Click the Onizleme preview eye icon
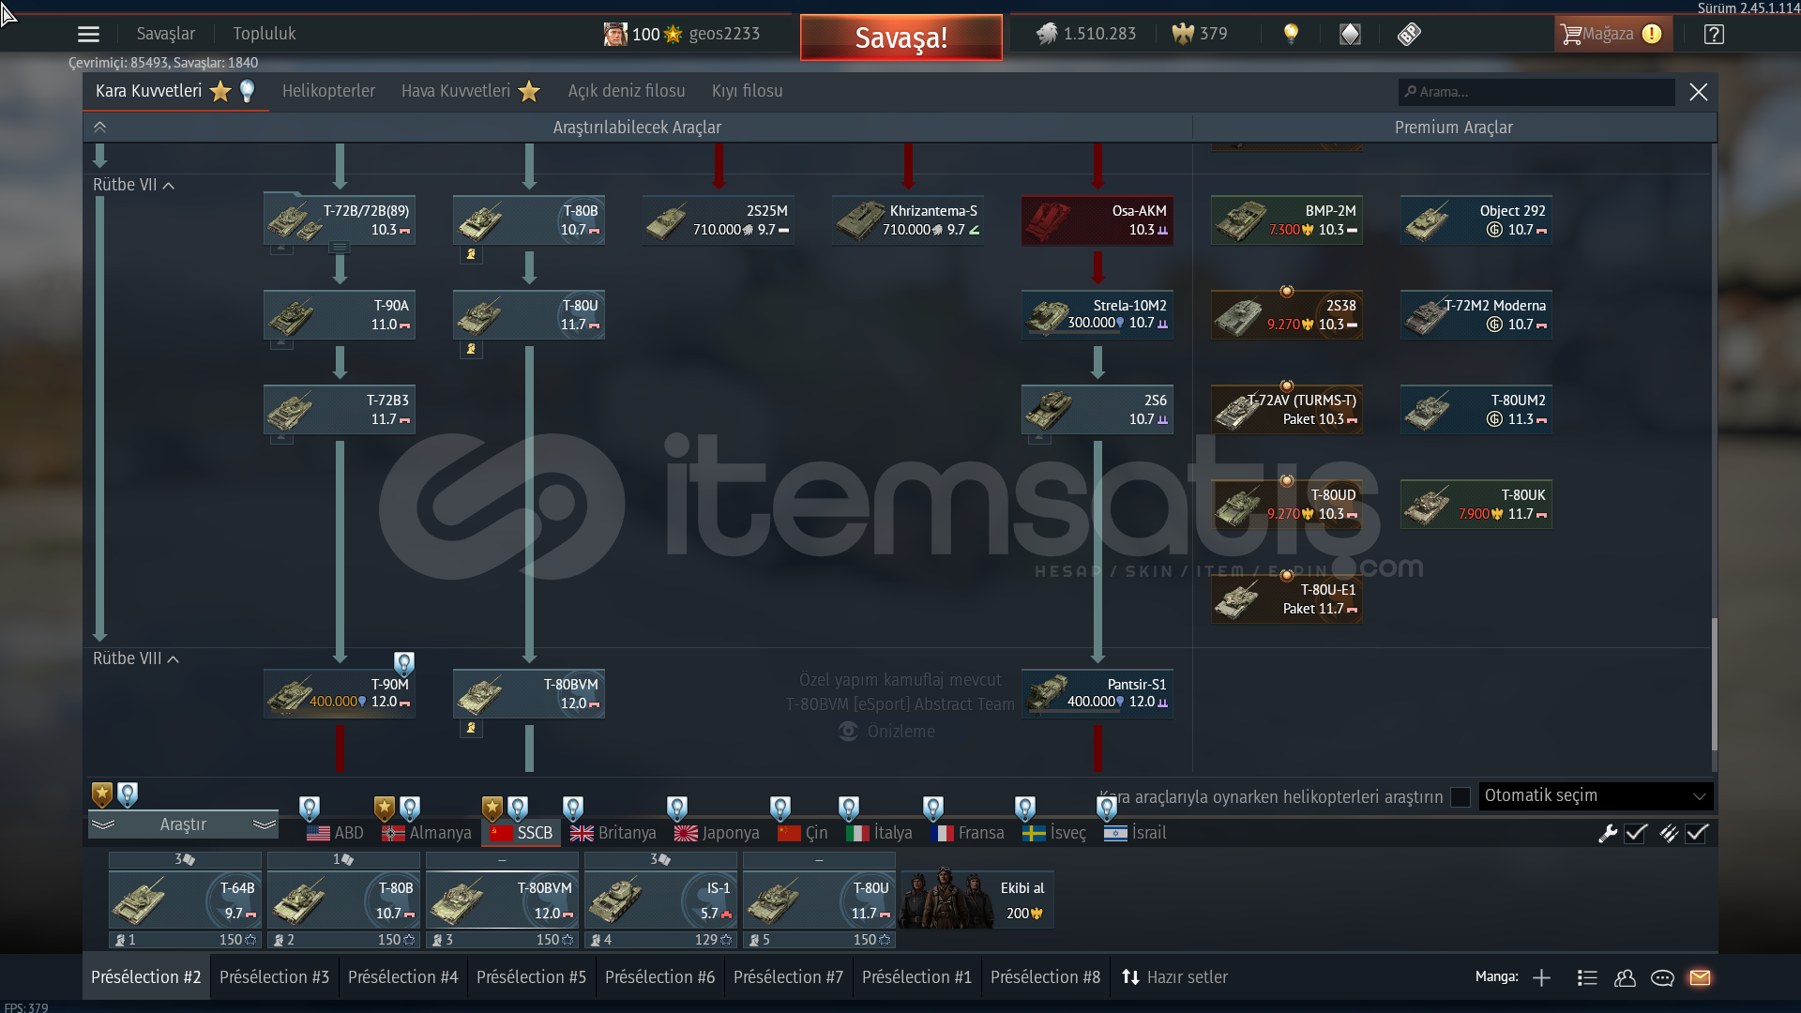 (x=848, y=732)
